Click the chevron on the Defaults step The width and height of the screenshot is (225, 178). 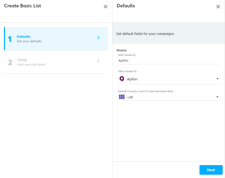[98, 38]
